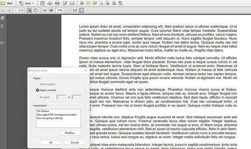Click 'ITA: Italiano' settings line
This screenshot has height=149, width=251.
pos(43,111)
